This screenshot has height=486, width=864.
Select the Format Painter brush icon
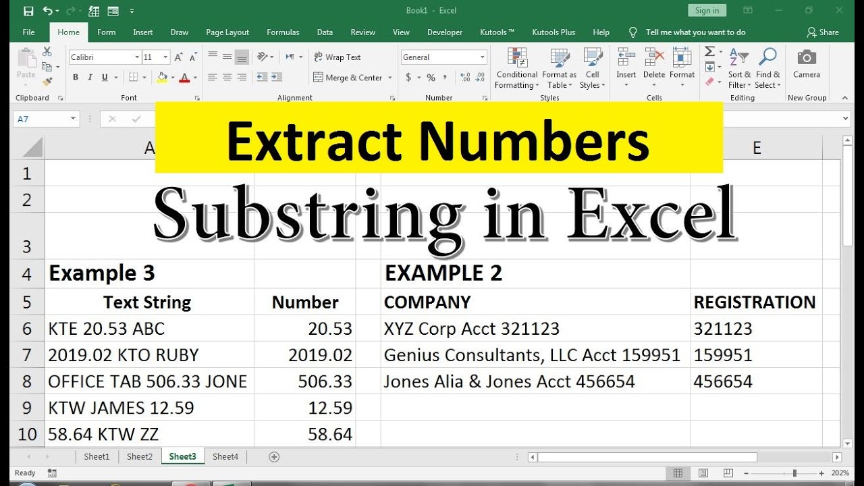(x=47, y=82)
